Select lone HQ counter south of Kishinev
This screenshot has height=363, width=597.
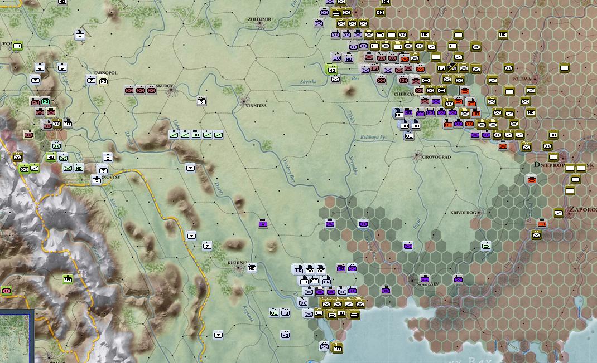285,335
